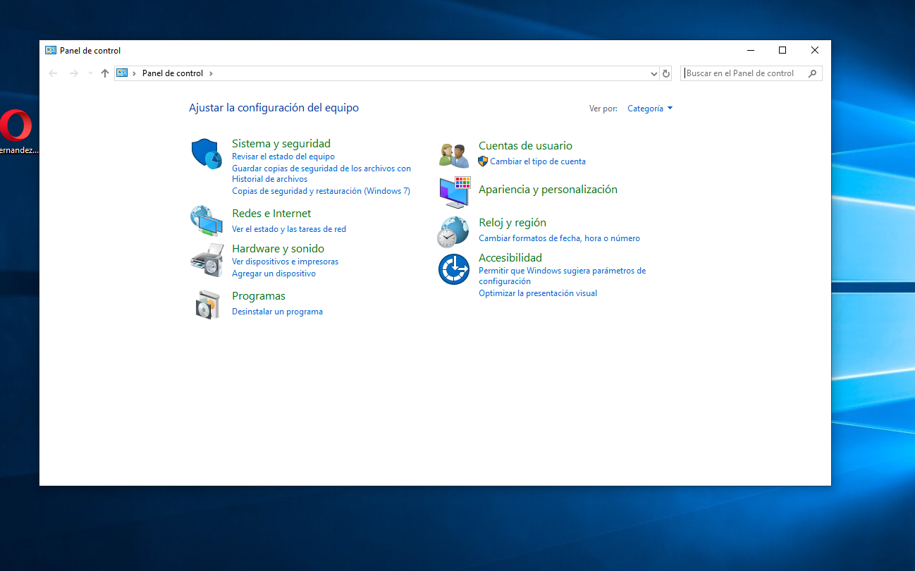Screen dimensions: 915x571
Task: Open recent locations dropdown arrow
Action: [x=90, y=73]
